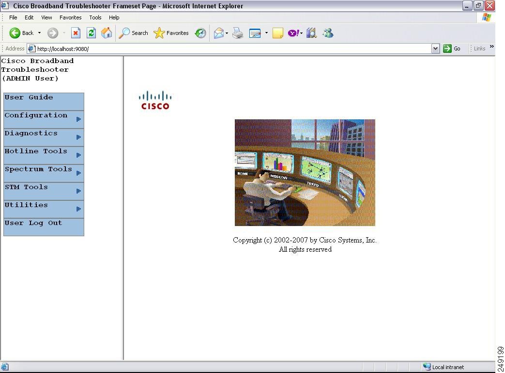Open the Research books icon
Image resolution: width=505 pixels, height=373 pixels.
coord(311,33)
